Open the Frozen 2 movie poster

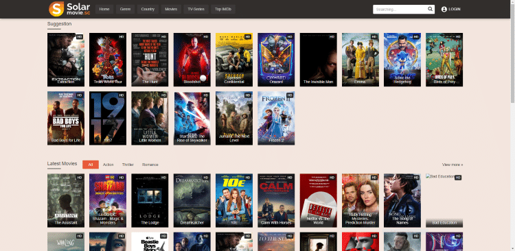[276, 118]
